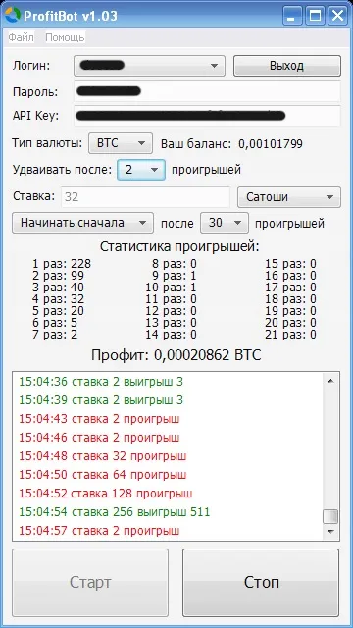The width and height of the screenshot is (353, 628).
Task: Click statistic '10 раз: 1'
Action: pyautogui.click(x=171, y=288)
